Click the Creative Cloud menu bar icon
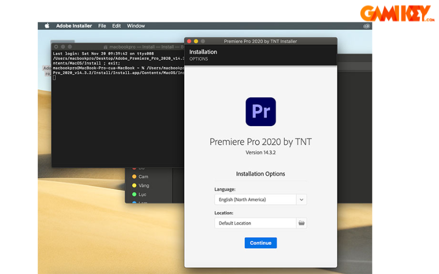 point(367,26)
